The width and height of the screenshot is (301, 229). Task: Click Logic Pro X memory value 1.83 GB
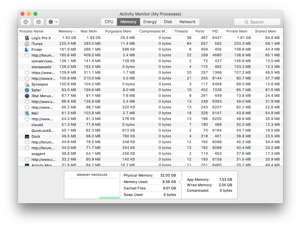coord(69,38)
